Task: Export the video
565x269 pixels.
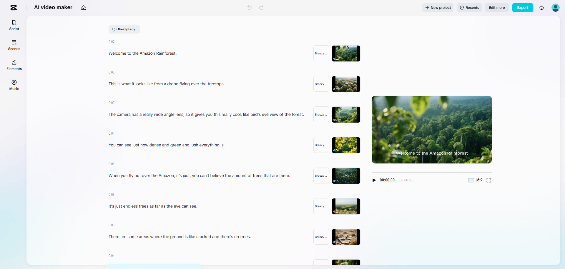Action: pyautogui.click(x=523, y=8)
